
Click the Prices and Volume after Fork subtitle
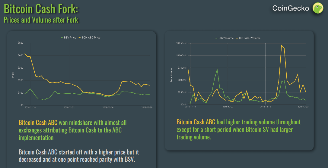[x=41, y=20]
